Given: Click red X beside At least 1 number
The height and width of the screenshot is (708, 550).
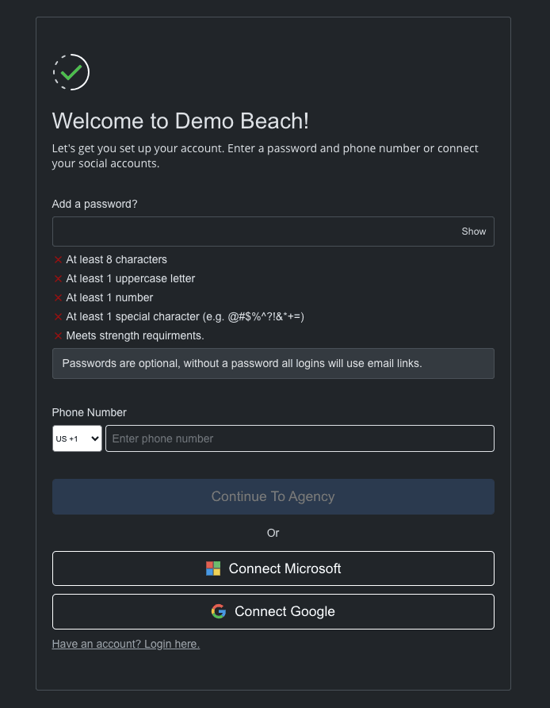Looking at the screenshot, I should click(58, 297).
